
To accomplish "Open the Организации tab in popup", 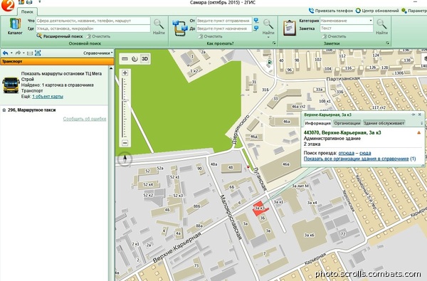I will tap(347, 123).
